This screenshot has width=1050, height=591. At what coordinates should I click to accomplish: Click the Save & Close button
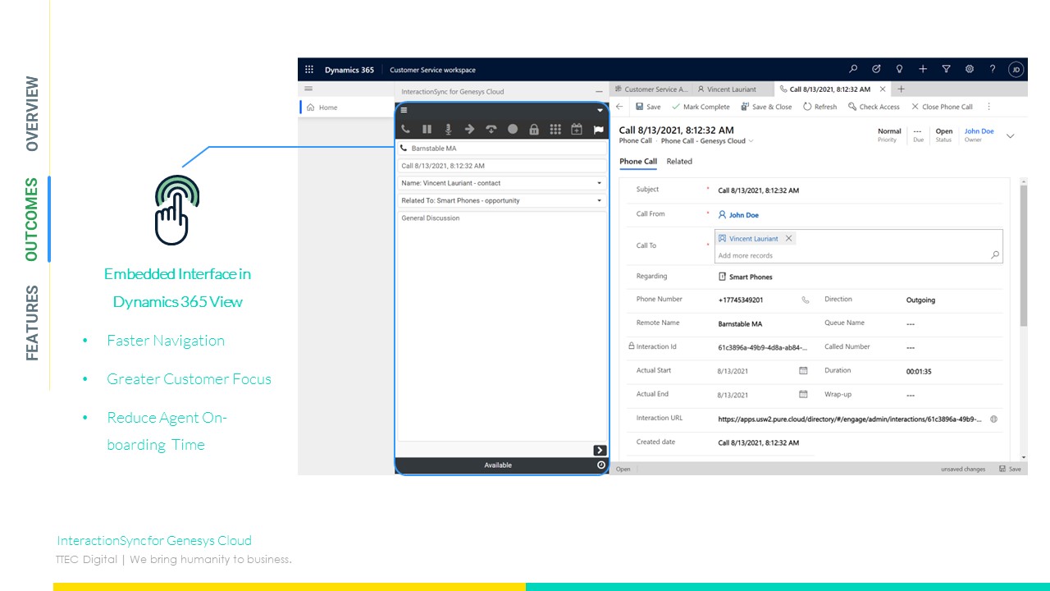pos(766,107)
